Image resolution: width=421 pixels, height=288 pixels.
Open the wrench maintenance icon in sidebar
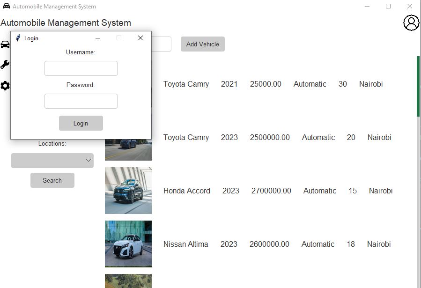click(5, 65)
